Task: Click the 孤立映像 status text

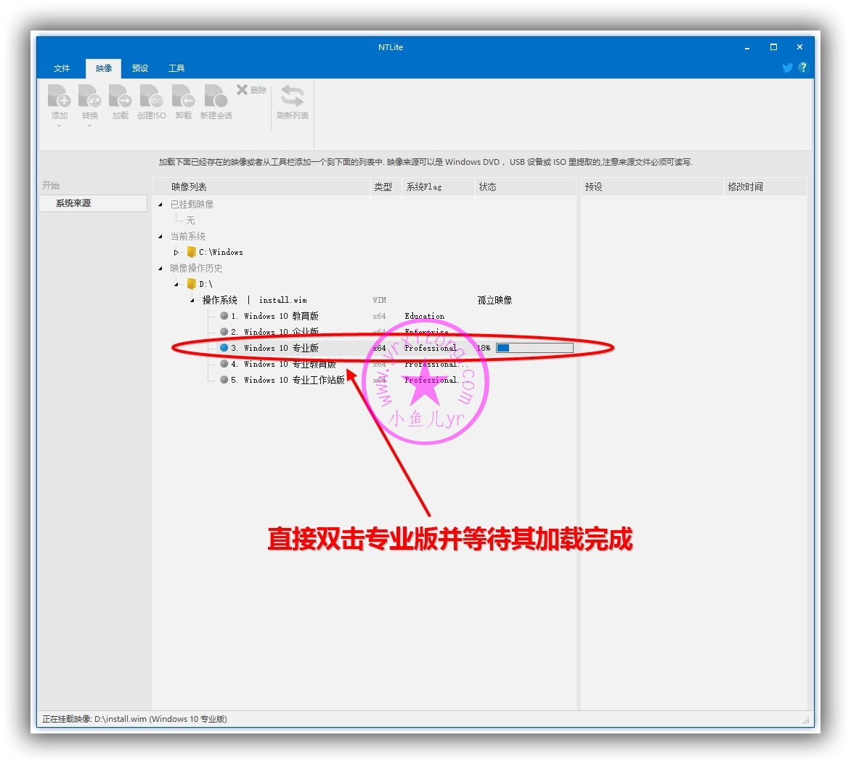Action: (494, 300)
